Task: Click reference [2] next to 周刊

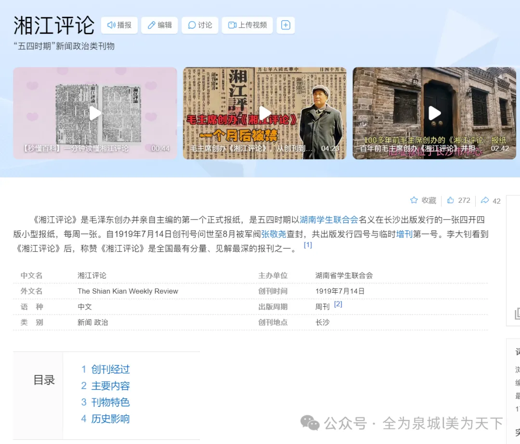Action: 338,303
